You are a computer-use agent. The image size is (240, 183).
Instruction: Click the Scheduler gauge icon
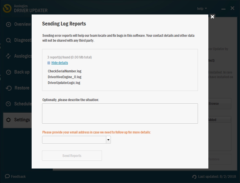tap(9, 104)
